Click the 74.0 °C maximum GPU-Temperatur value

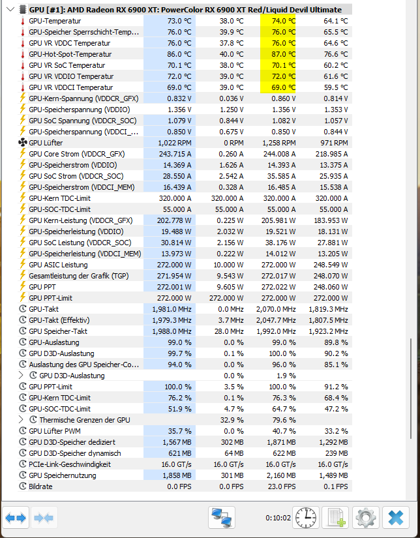point(284,21)
